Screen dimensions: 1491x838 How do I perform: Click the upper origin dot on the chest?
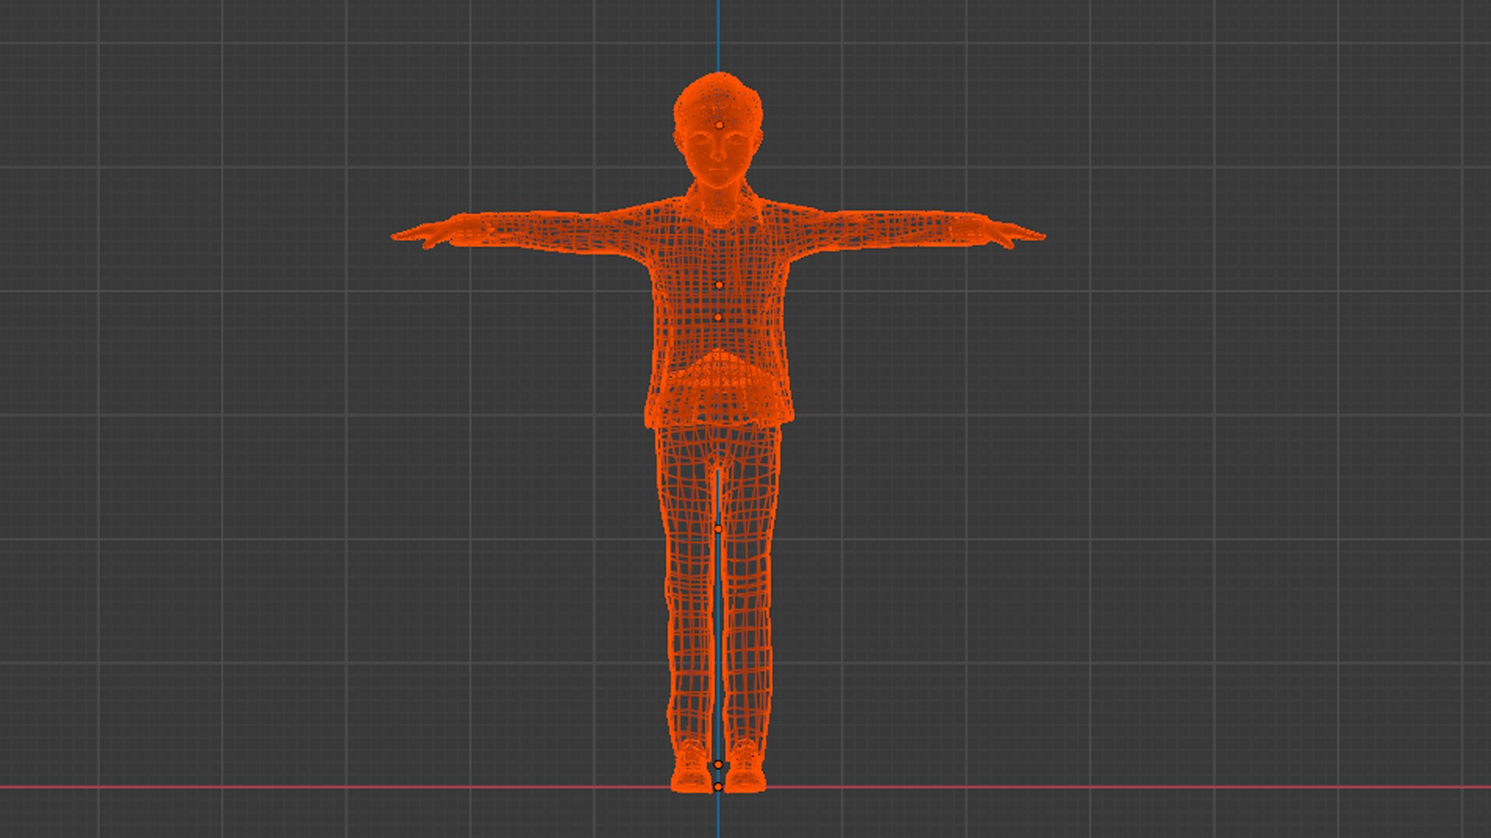718,286
